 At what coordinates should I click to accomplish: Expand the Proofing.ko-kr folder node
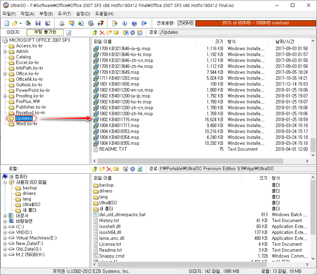5,96
